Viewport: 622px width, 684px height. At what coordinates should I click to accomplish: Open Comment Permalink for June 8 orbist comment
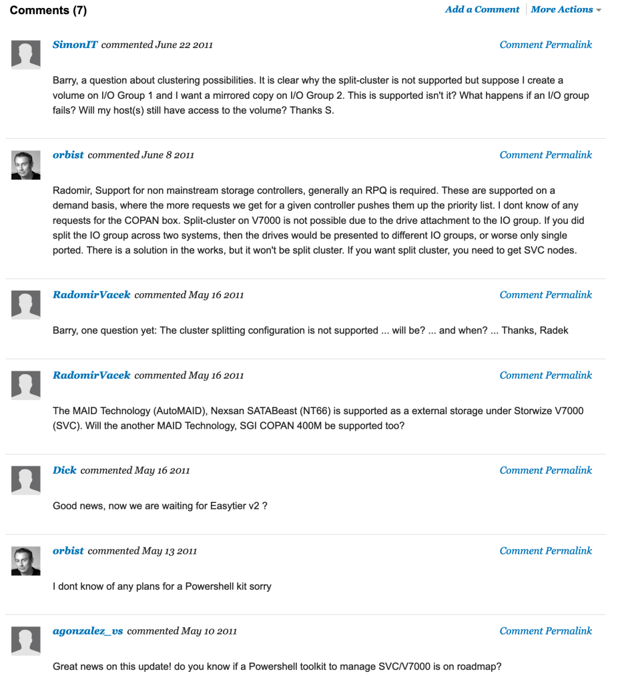tap(545, 155)
